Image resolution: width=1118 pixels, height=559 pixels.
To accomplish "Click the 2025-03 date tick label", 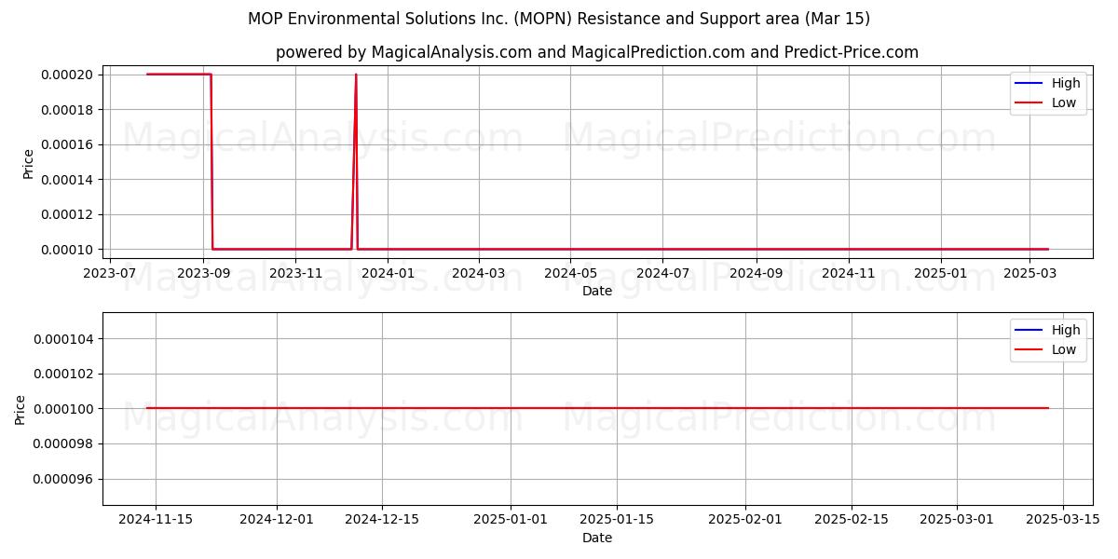I will coord(1029,273).
